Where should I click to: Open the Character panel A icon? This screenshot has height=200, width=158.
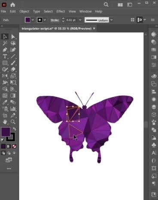click(154, 153)
